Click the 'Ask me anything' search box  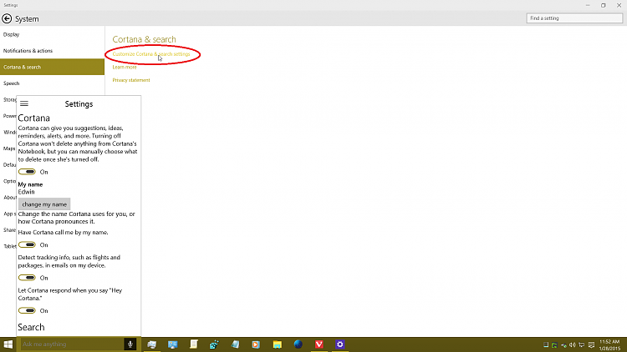[72, 344]
